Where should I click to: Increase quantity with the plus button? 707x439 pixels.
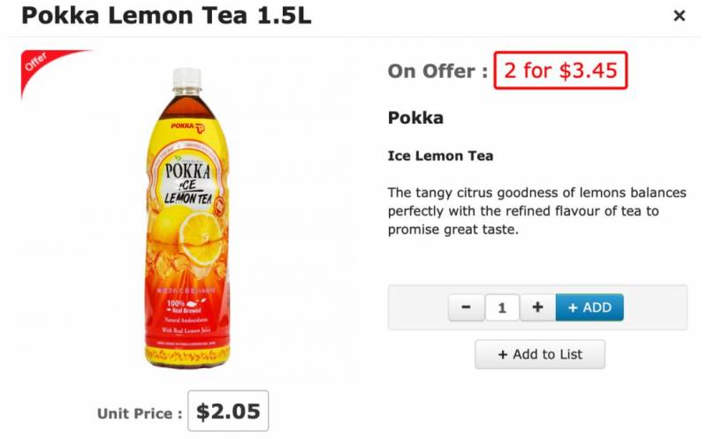537,307
